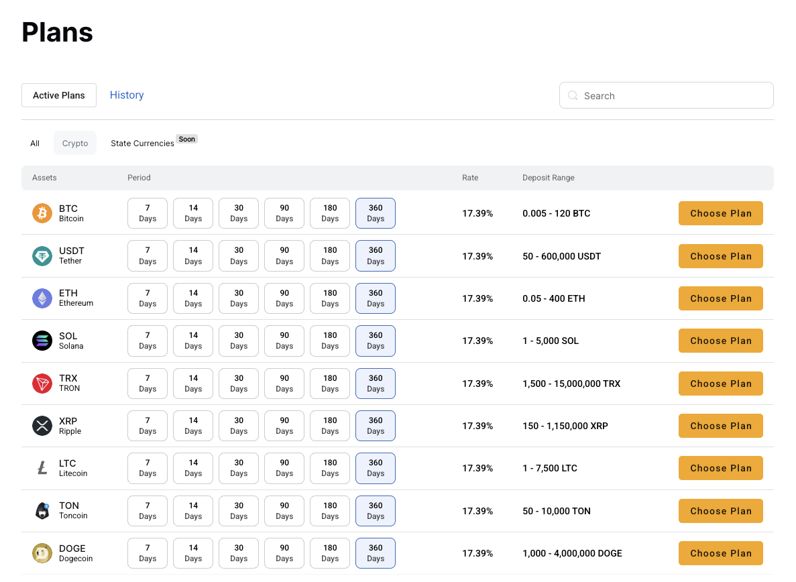This screenshot has width=796, height=582.
Task: Click the '1,500 - 15,000,000 TRX' deposit range
Action: click(x=571, y=384)
